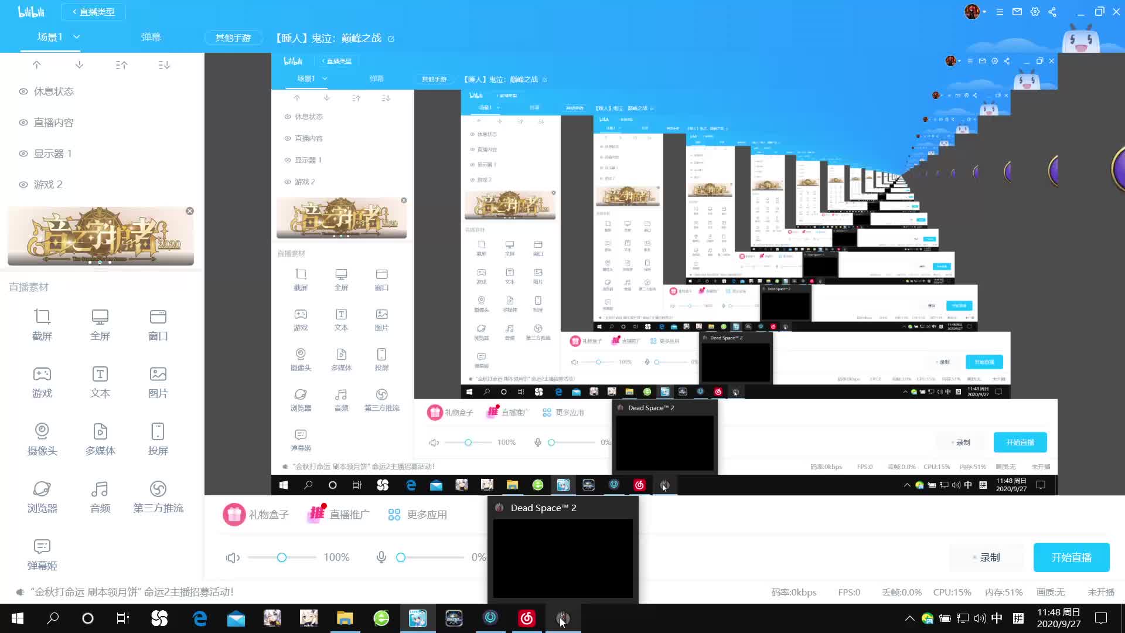Viewport: 1125px width, 633px height.
Task: Toggle visibility of 休息状态 source
Action: [x=23, y=91]
